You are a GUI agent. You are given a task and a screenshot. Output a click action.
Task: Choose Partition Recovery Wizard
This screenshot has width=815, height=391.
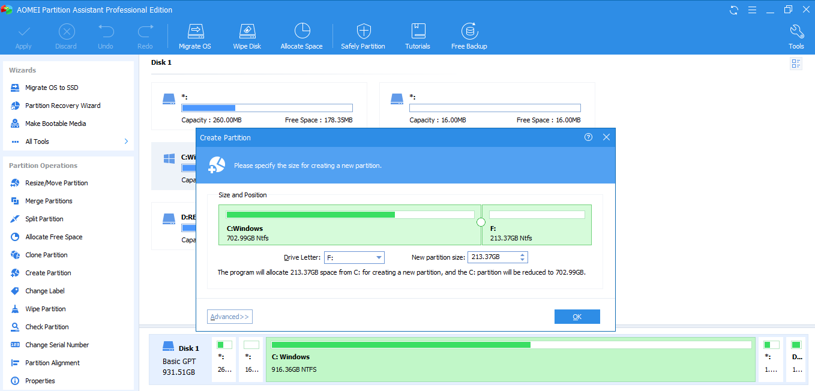62,106
